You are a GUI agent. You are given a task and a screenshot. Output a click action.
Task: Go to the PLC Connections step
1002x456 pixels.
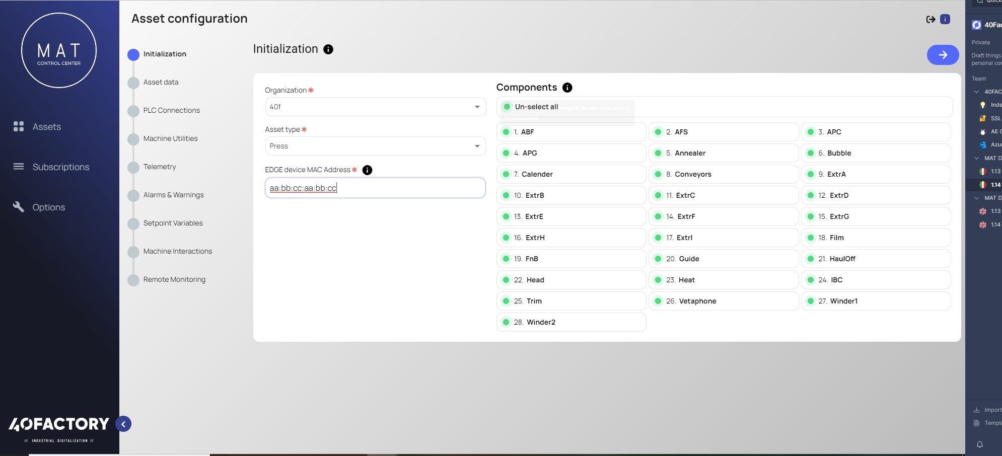coord(171,110)
